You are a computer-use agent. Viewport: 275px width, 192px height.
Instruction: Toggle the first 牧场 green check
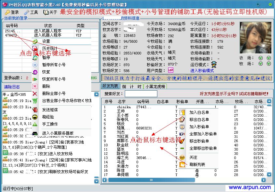[x=261, y=64]
